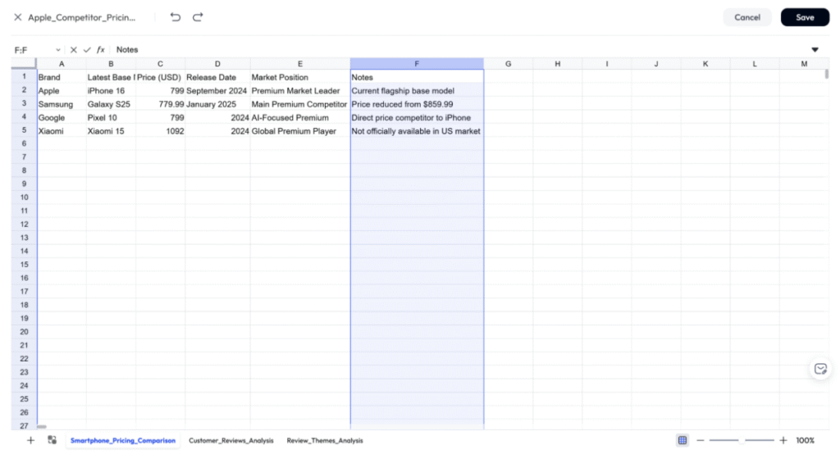Confirm formula entry with the checkmark icon

pyautogui.click(x=87, y=50)
